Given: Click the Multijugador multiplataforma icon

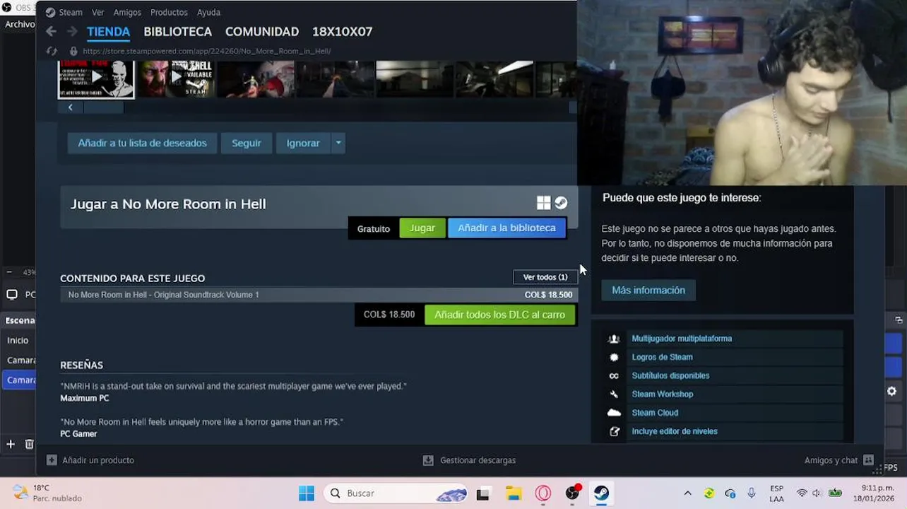Looking at the screenshot, I should click(614, 339).
